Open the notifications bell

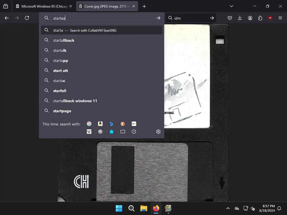click(x=279, y=208)
